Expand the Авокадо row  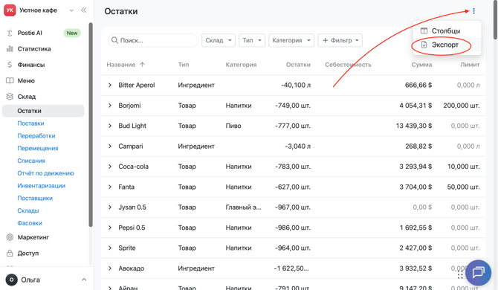click(110, 268)
